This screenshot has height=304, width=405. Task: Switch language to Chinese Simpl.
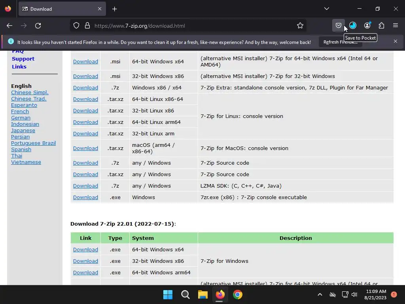point(30,93)
